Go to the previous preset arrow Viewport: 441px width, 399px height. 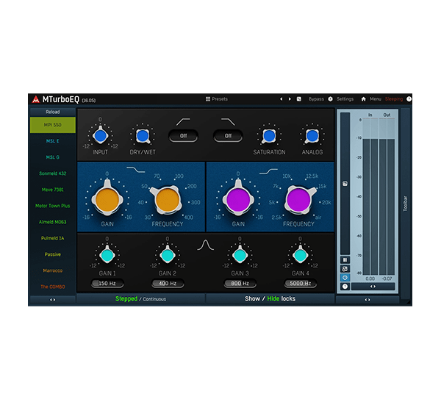pyautogui.click(x=281, y=99)
